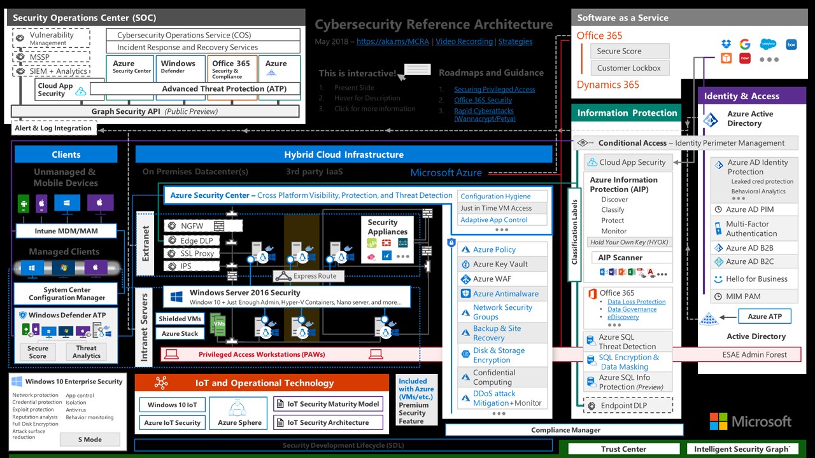
Task: Open the Video Recording link
Action: point(464,41)
